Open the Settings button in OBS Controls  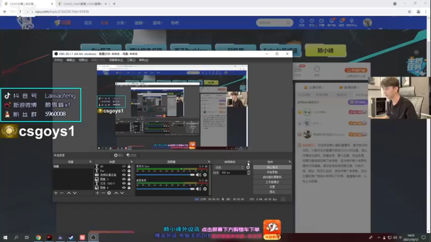(x=272, y=187)
